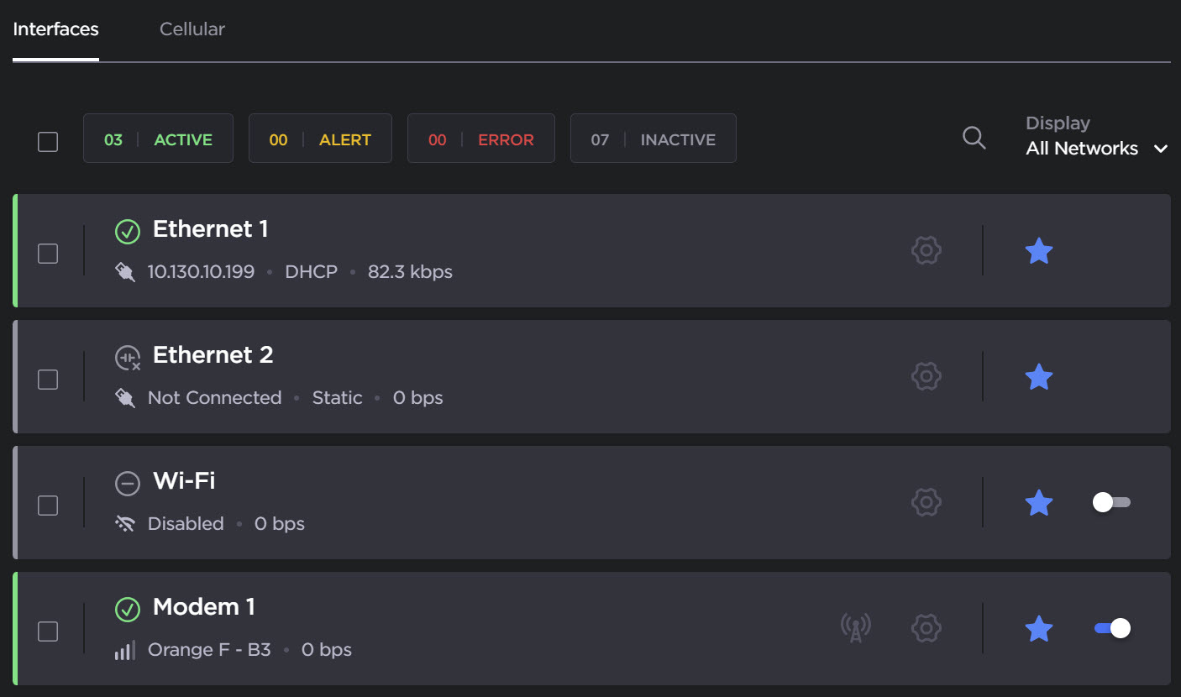Open the search magnifier icon
The width and height of the screenshot is (1181, 697).
click(x=974, y=139)
